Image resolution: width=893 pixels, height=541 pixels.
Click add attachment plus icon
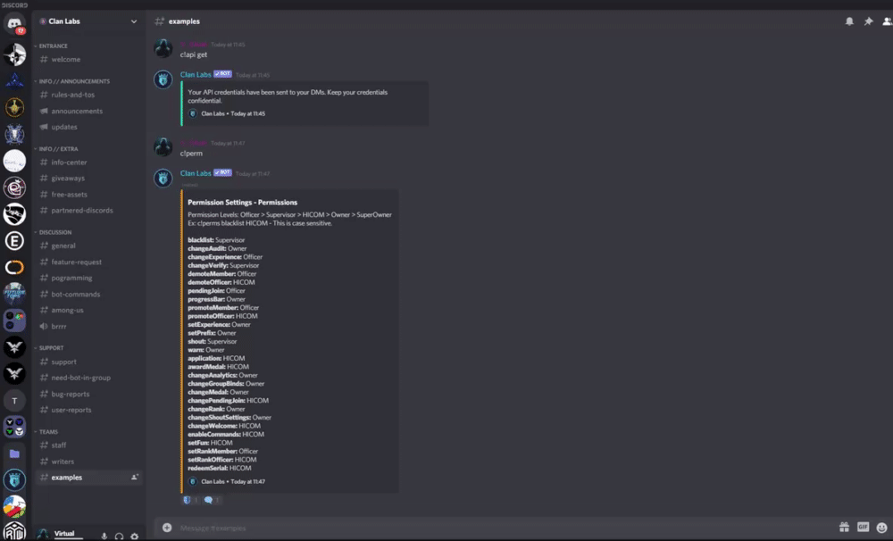coord(167,528)
